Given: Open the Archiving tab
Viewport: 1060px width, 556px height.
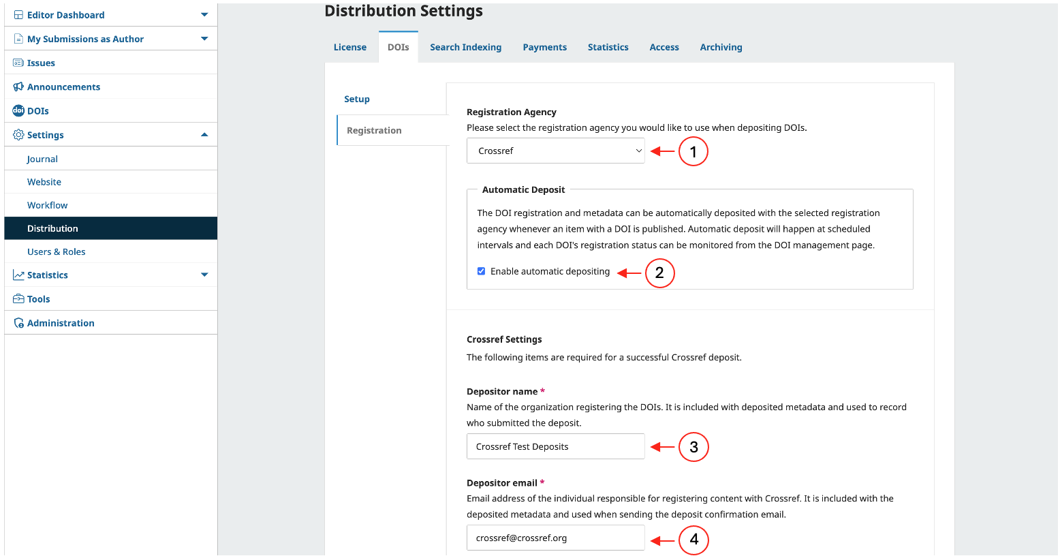Looking at the screenshot, I should pos(721,47).
